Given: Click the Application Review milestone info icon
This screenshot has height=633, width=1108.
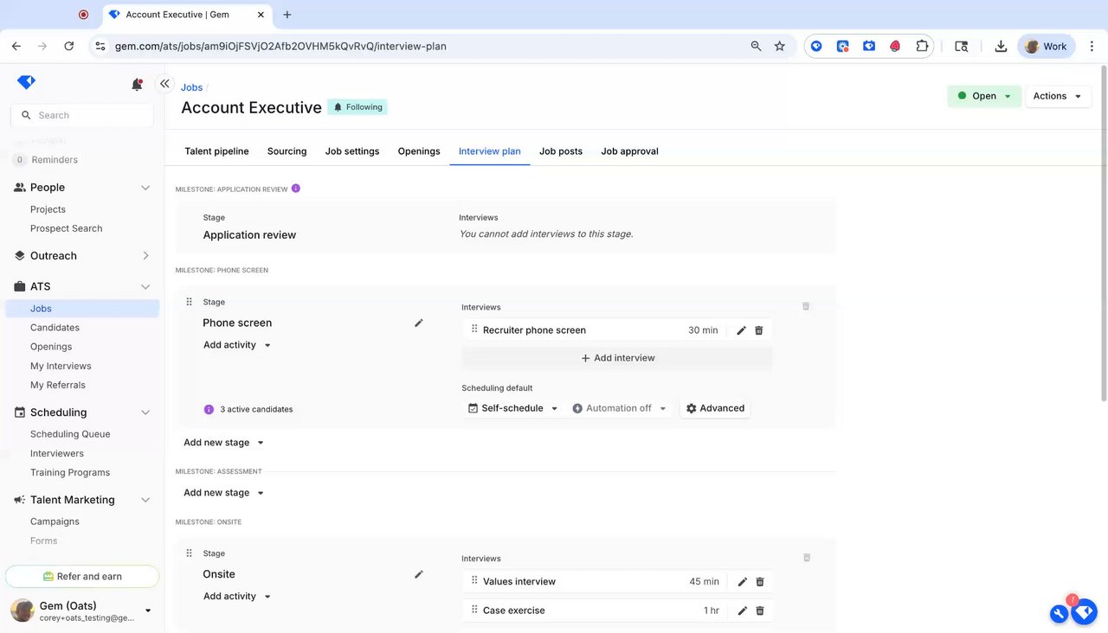Looking at the screenshot, I should point(296,189).
